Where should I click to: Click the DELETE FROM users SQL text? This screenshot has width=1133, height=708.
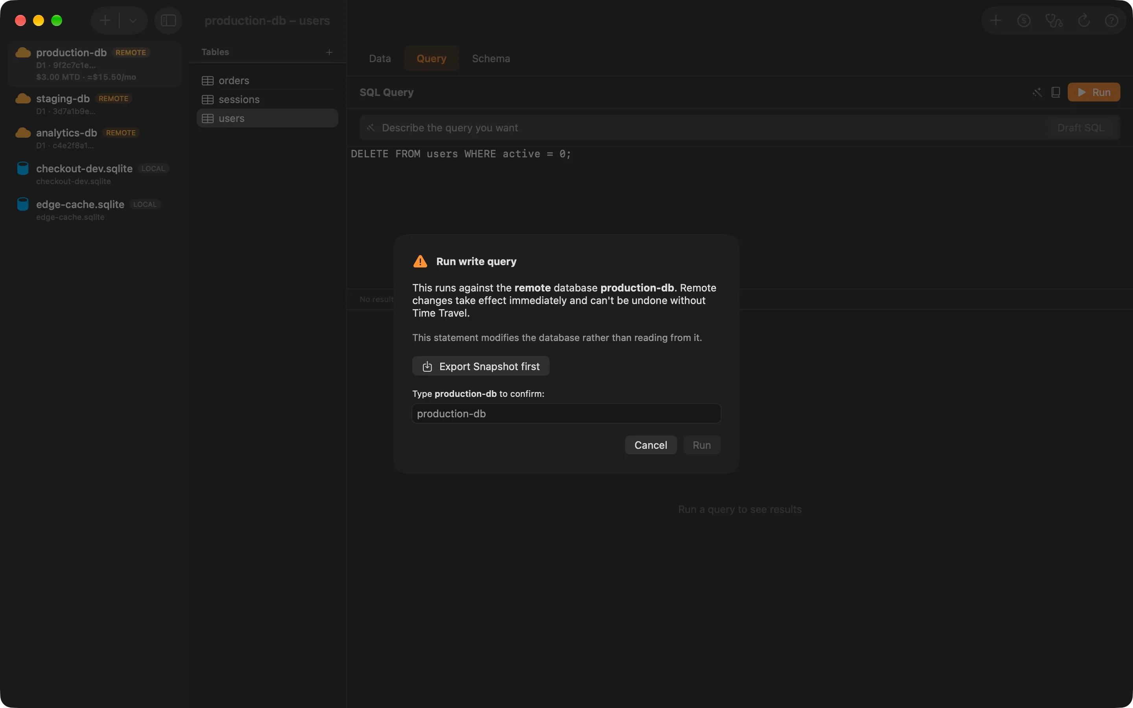tap(461, 154)
